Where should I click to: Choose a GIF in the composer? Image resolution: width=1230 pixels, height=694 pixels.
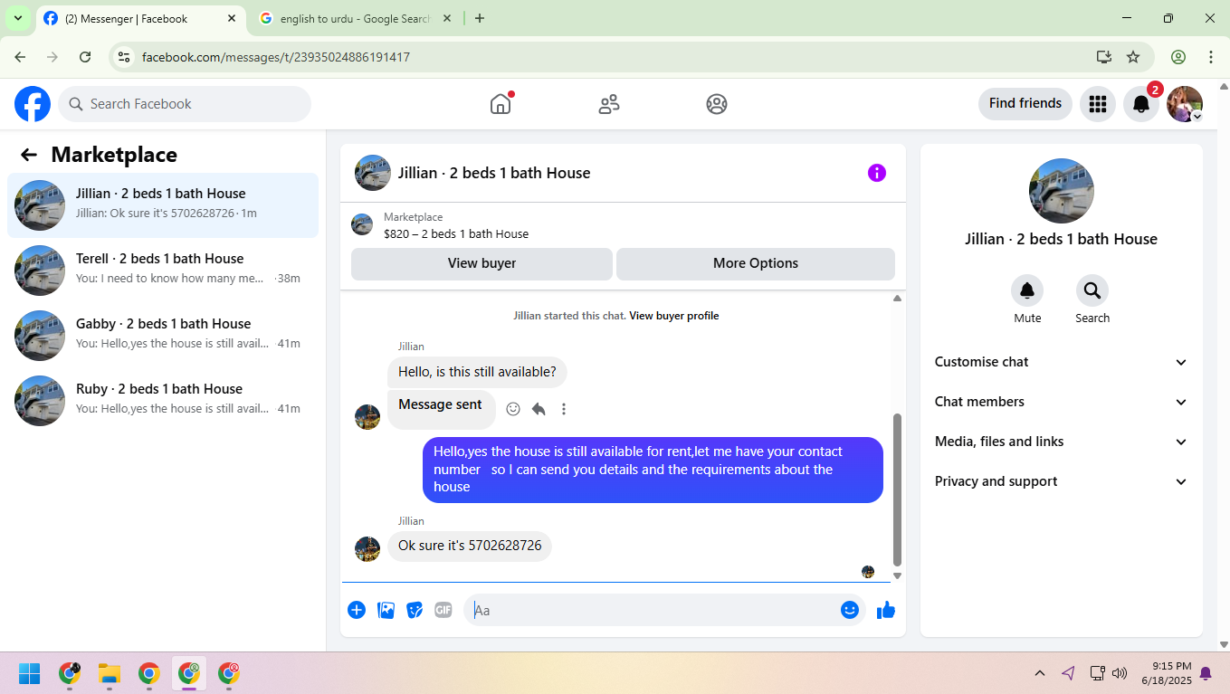pyautogui.click(x=443, y=610)
